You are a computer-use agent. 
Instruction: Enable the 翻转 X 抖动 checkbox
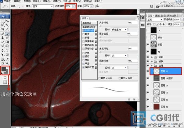pos(99,78)
